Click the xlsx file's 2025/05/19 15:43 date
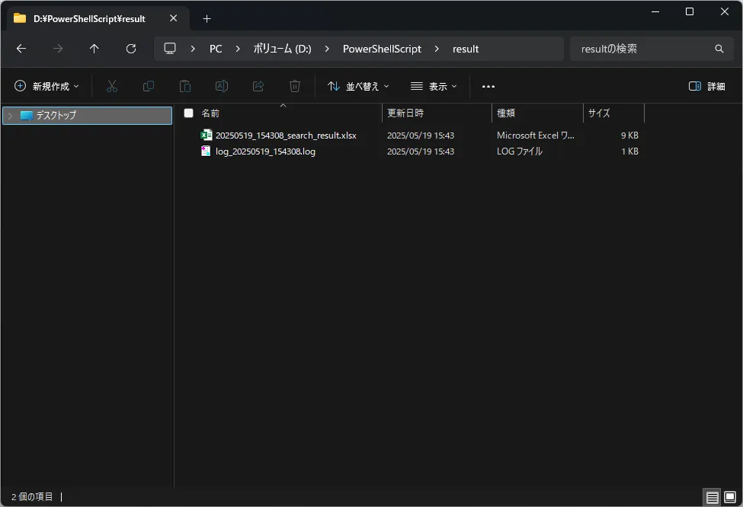743x507 pixels. [421, 136]
